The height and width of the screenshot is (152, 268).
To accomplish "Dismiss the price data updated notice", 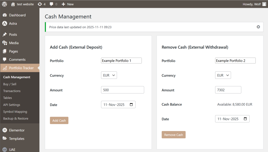I will [258, 27].
